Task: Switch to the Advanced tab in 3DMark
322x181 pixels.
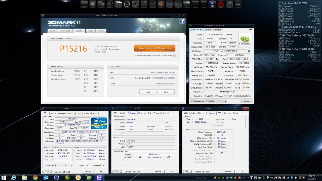Action: click(x=65, y=31)
